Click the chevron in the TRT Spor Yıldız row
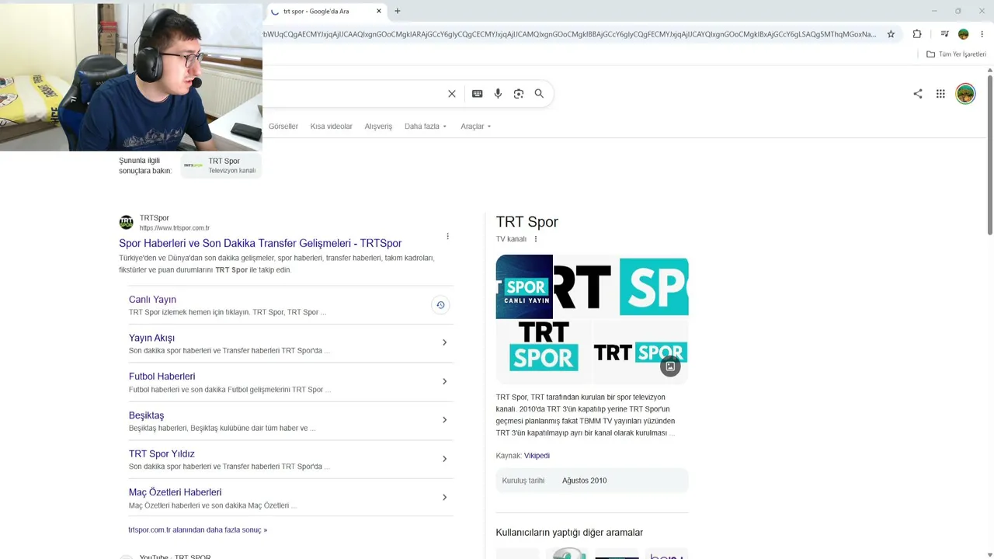The image size is (994, 559). coord(444,459)
